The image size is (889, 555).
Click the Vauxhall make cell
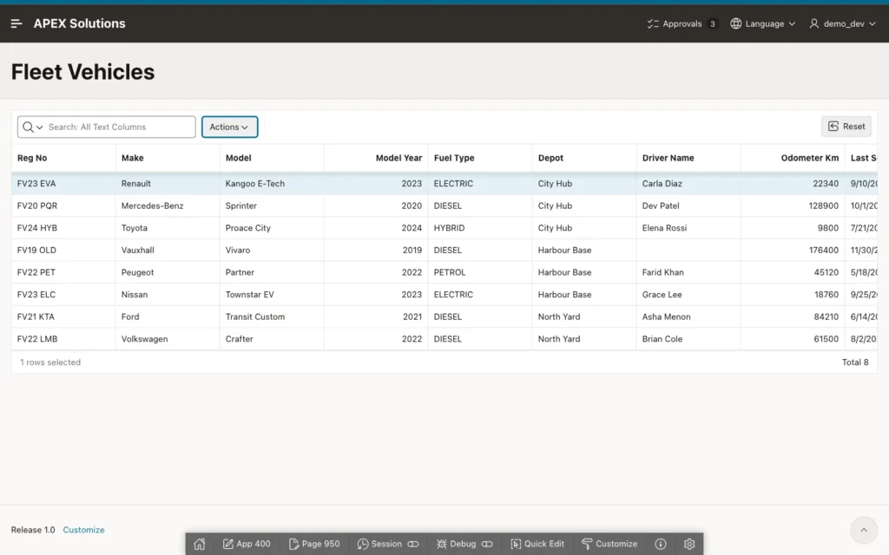pyautogui.click(x=168, y=250)
